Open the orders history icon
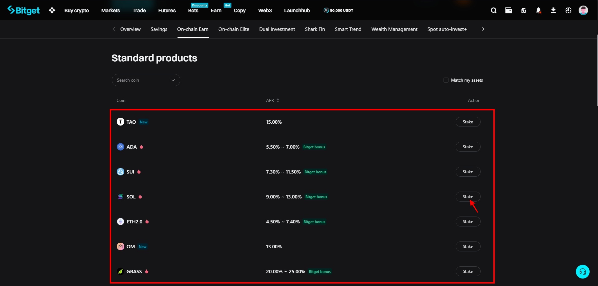The height and width of the screenshot is (286, 598). click(524, 10)
